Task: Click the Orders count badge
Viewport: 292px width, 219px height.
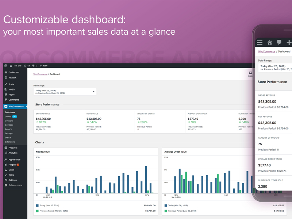Action: pos(15,116)
